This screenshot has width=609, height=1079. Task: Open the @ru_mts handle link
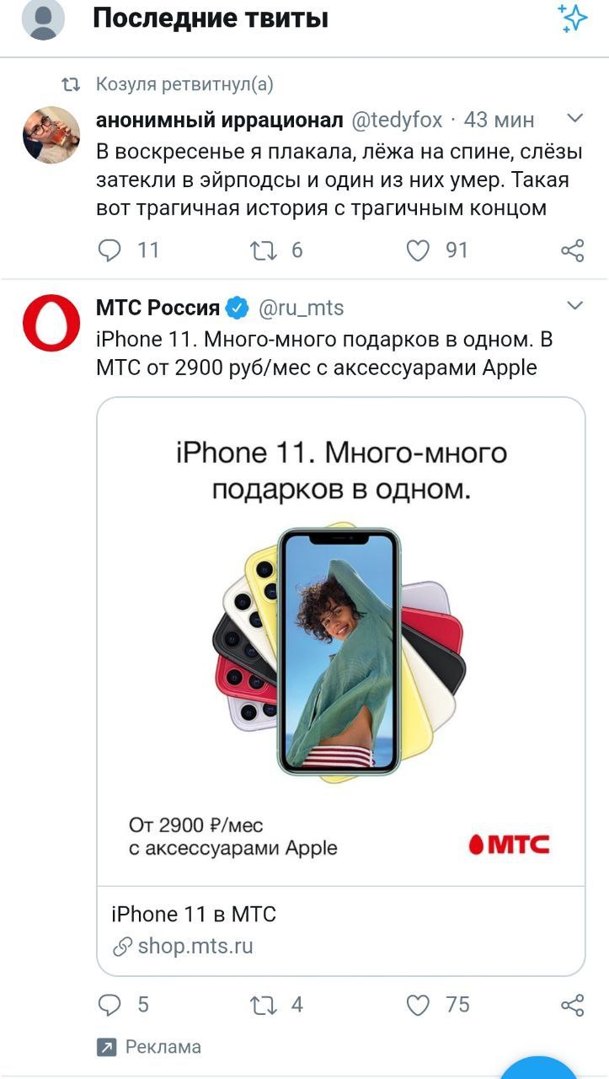(300, 309)
